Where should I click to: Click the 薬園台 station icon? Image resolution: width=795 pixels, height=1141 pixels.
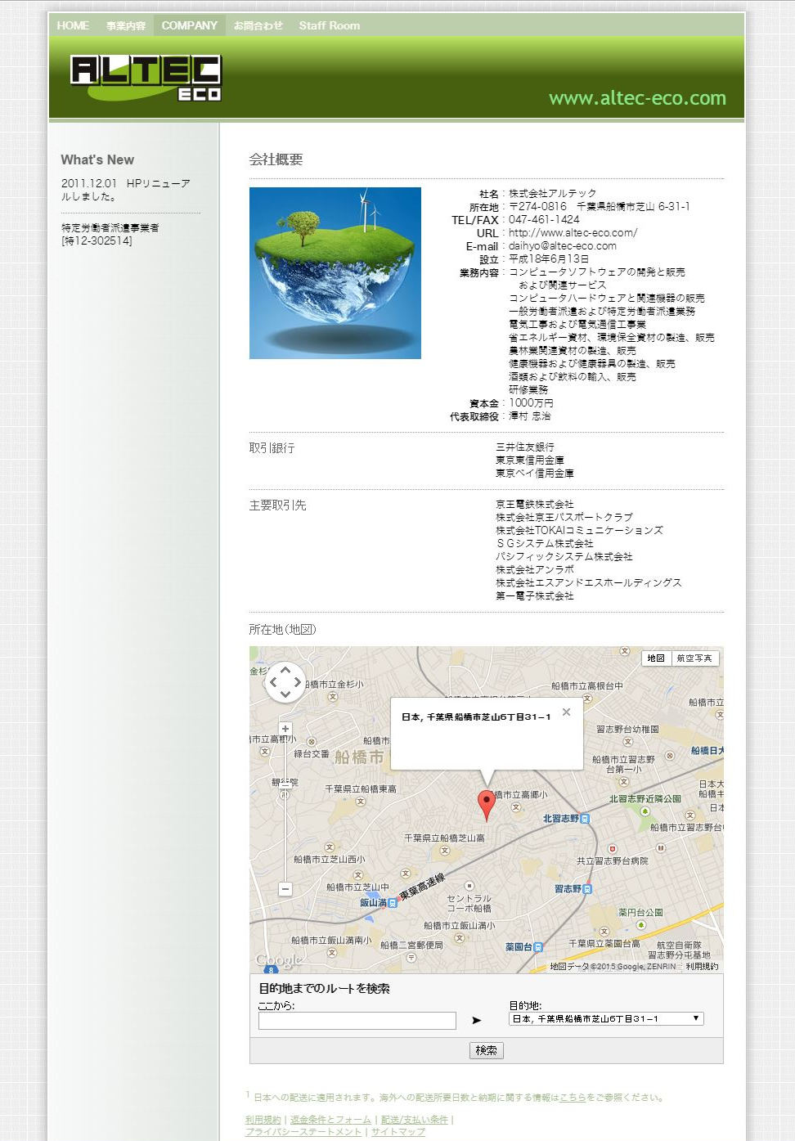(x=538, y=947)
